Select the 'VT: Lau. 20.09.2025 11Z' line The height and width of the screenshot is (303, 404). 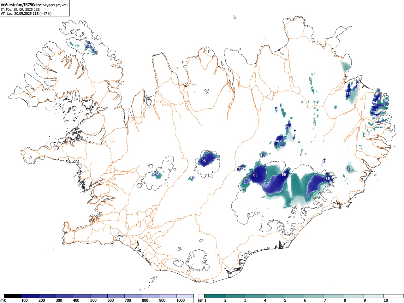coord(19,14)
